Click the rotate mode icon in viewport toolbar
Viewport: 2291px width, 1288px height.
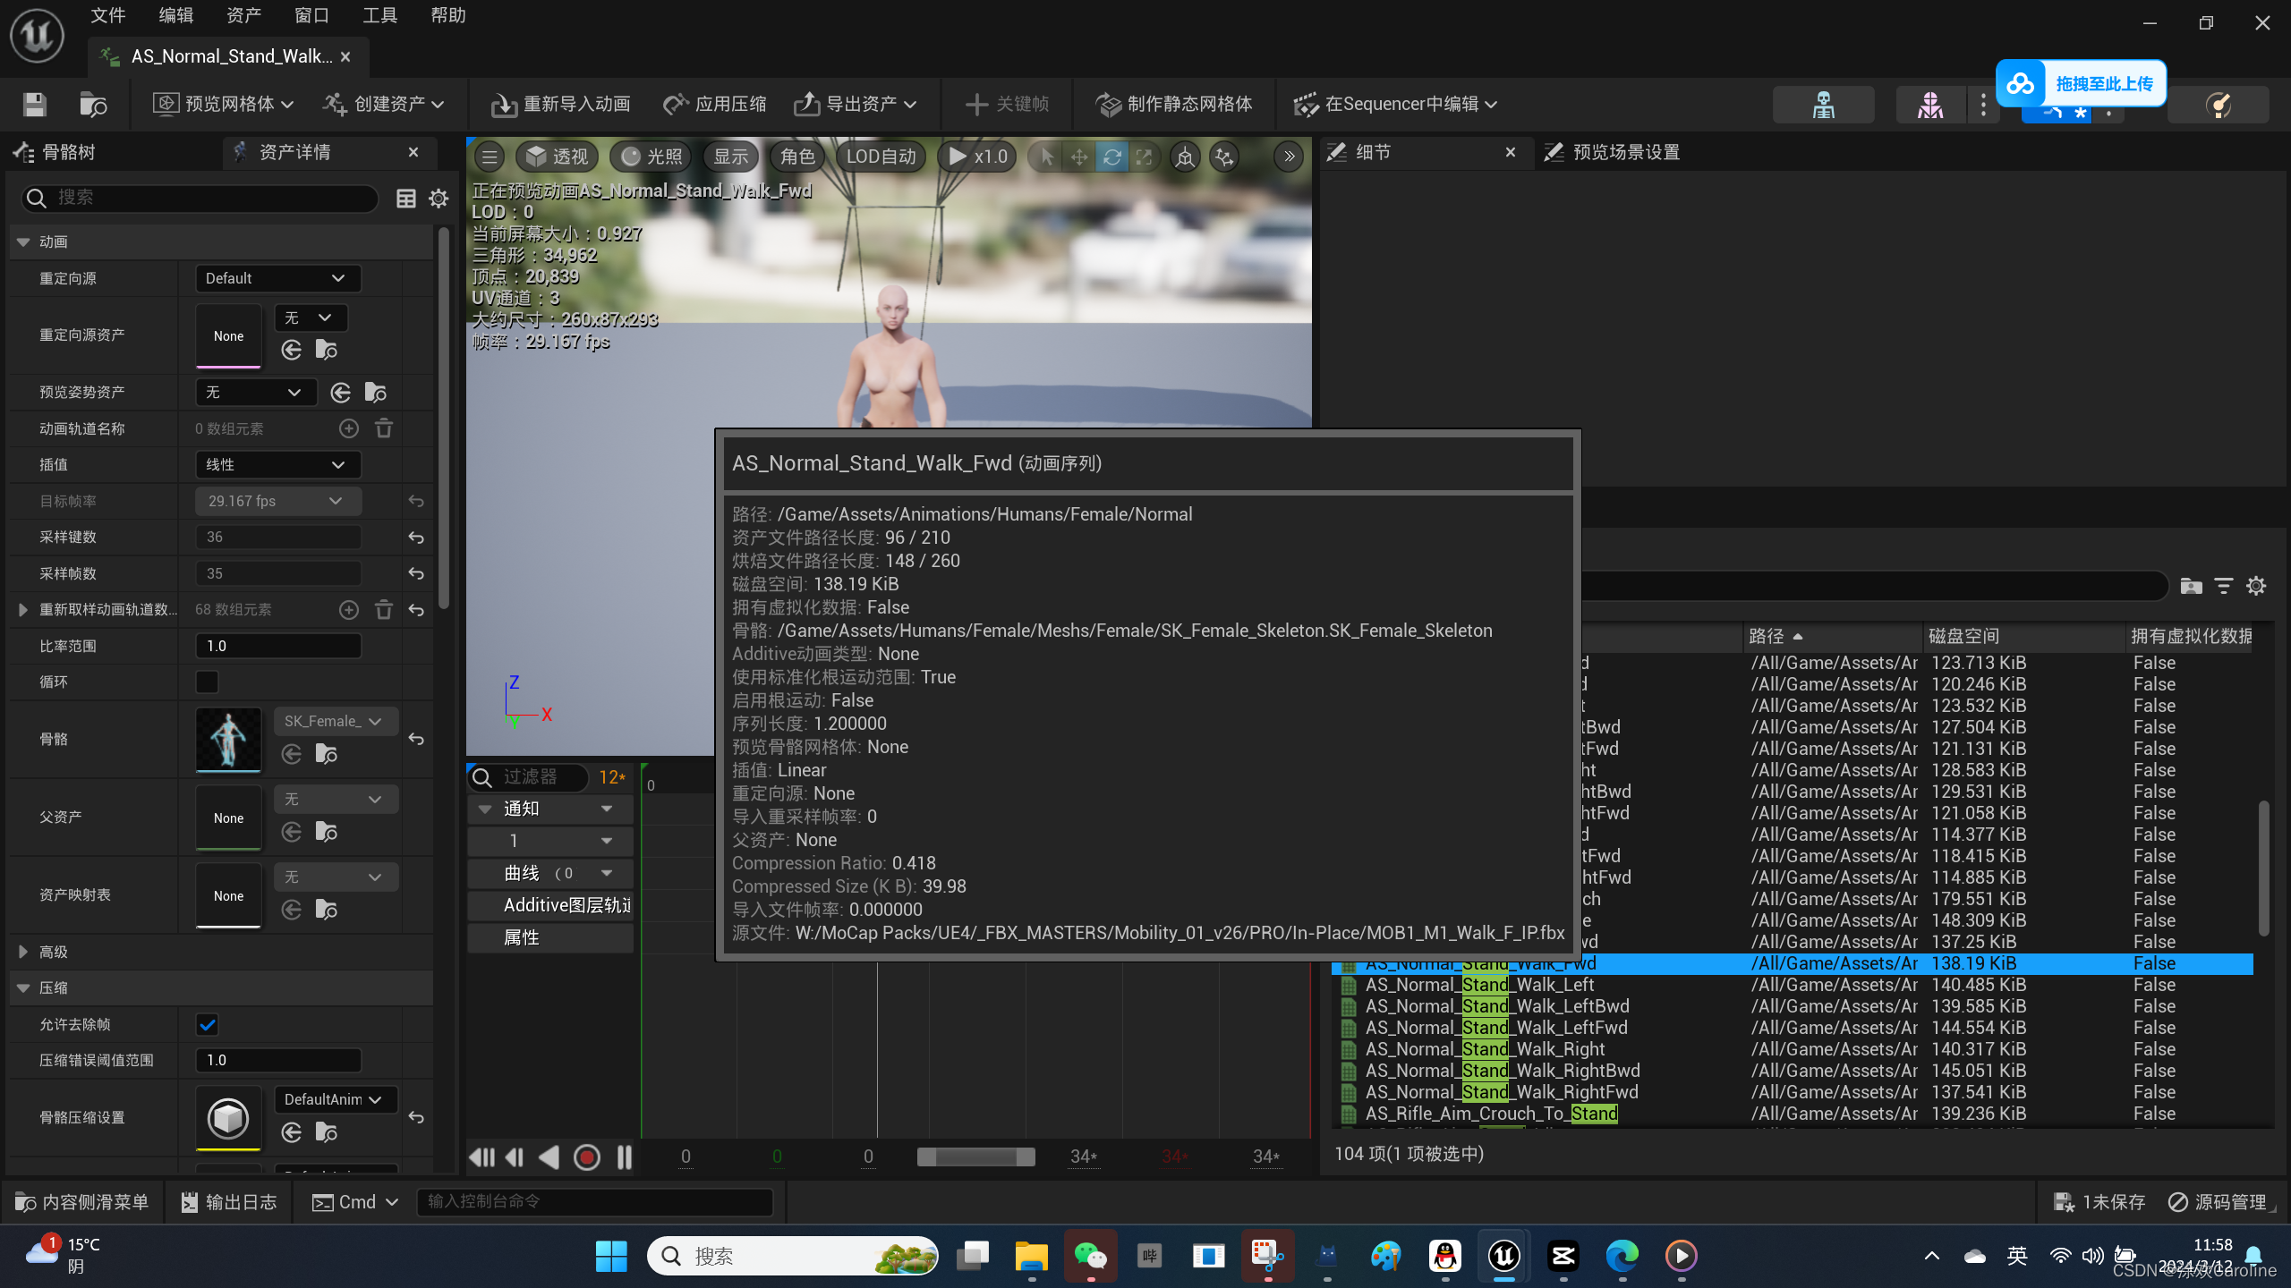click(x=1111, y=157)
